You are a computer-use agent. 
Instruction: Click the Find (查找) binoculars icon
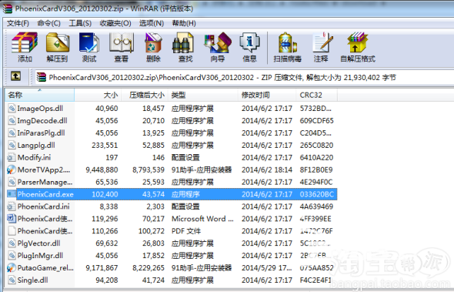click(183, 42)
